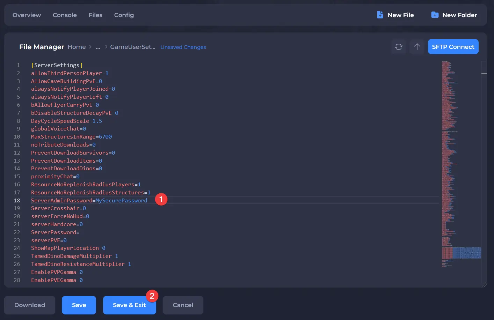This screenshot has width=494, height=320.
Task: Click the allowThirdPersonPlayer=1 line
Action: pos(70,73)
